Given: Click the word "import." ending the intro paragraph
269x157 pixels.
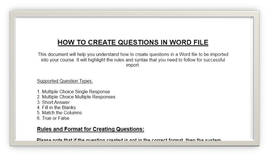Looking at the screenshot, I should [x=133, y=65].
